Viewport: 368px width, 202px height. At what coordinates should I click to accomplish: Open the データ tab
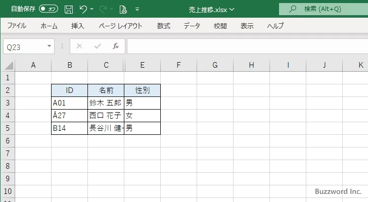click(x=192, y=26)
